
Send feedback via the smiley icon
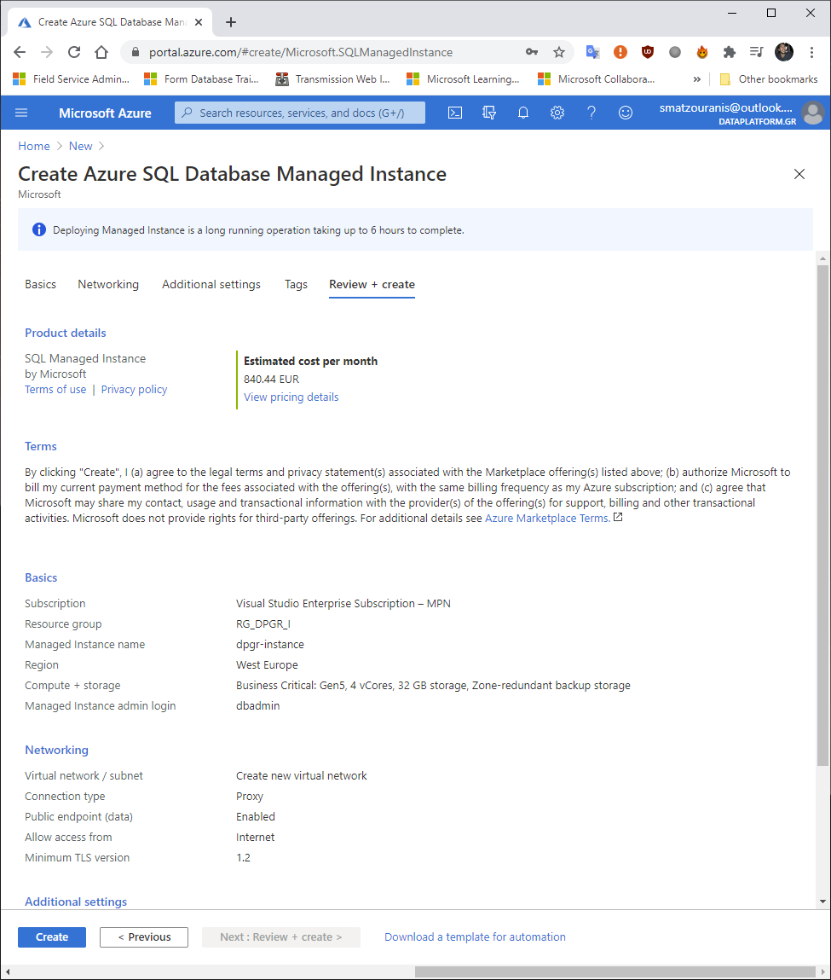coord(625,112)
